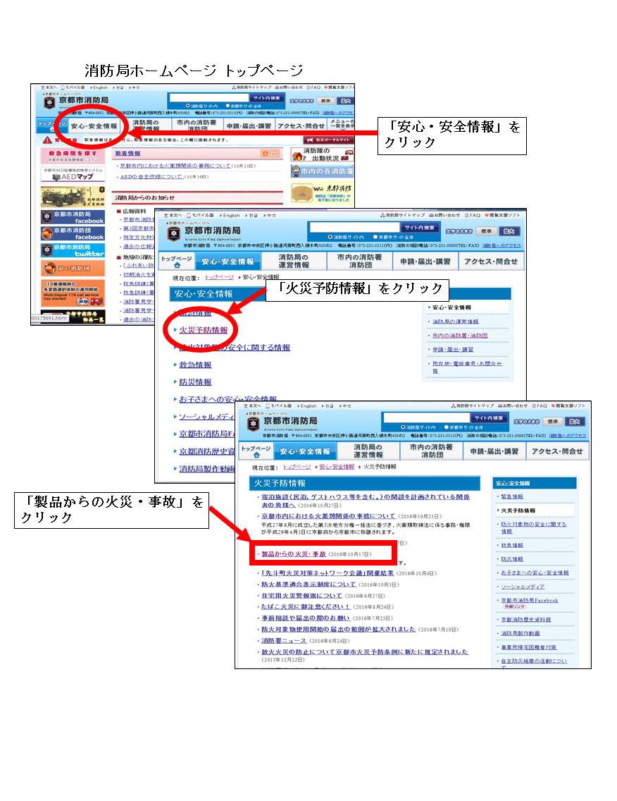Select 京都市サイト全体 radio on 火災予防情報 page
Screen dimensions: 617x801
click(446, 427)
